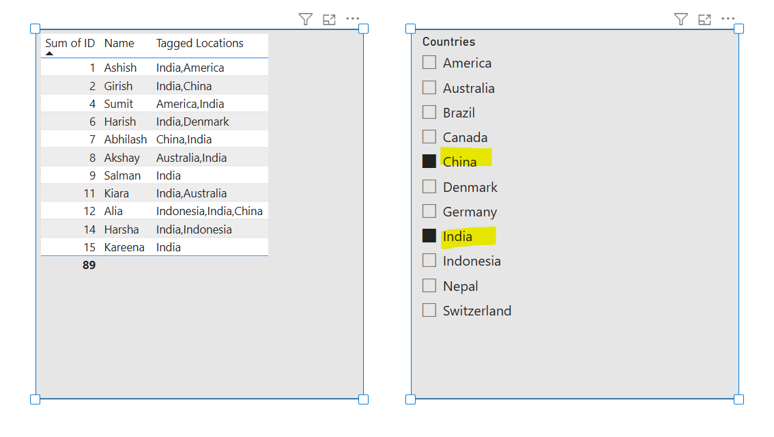
Task: Uncheck the China checkbox
Action: pos(429,161)
